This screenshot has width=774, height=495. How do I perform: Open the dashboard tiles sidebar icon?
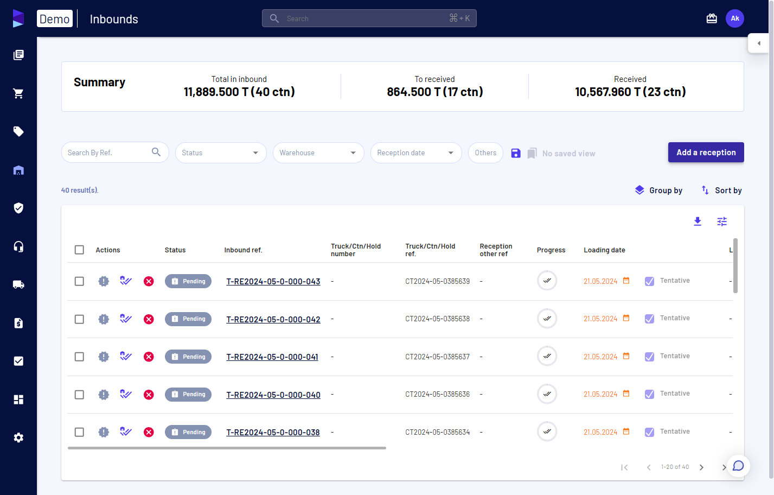point(18,399)
